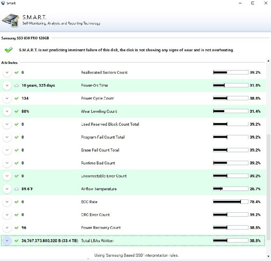Click the Samsung SSD 850 PRO 128GB heading
271x261 pixels.
point(25,38)
